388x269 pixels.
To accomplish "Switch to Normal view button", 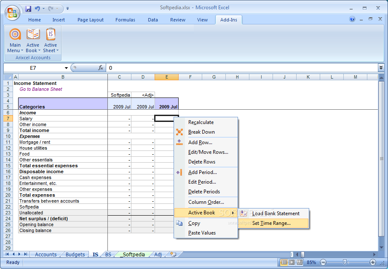I will point(284,262).
